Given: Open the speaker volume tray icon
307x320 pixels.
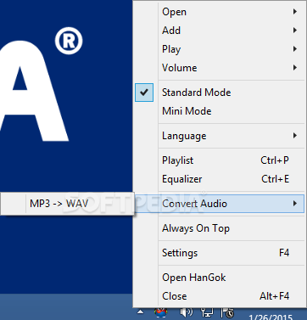Looking at the screenshot, I should coord(187,312).
